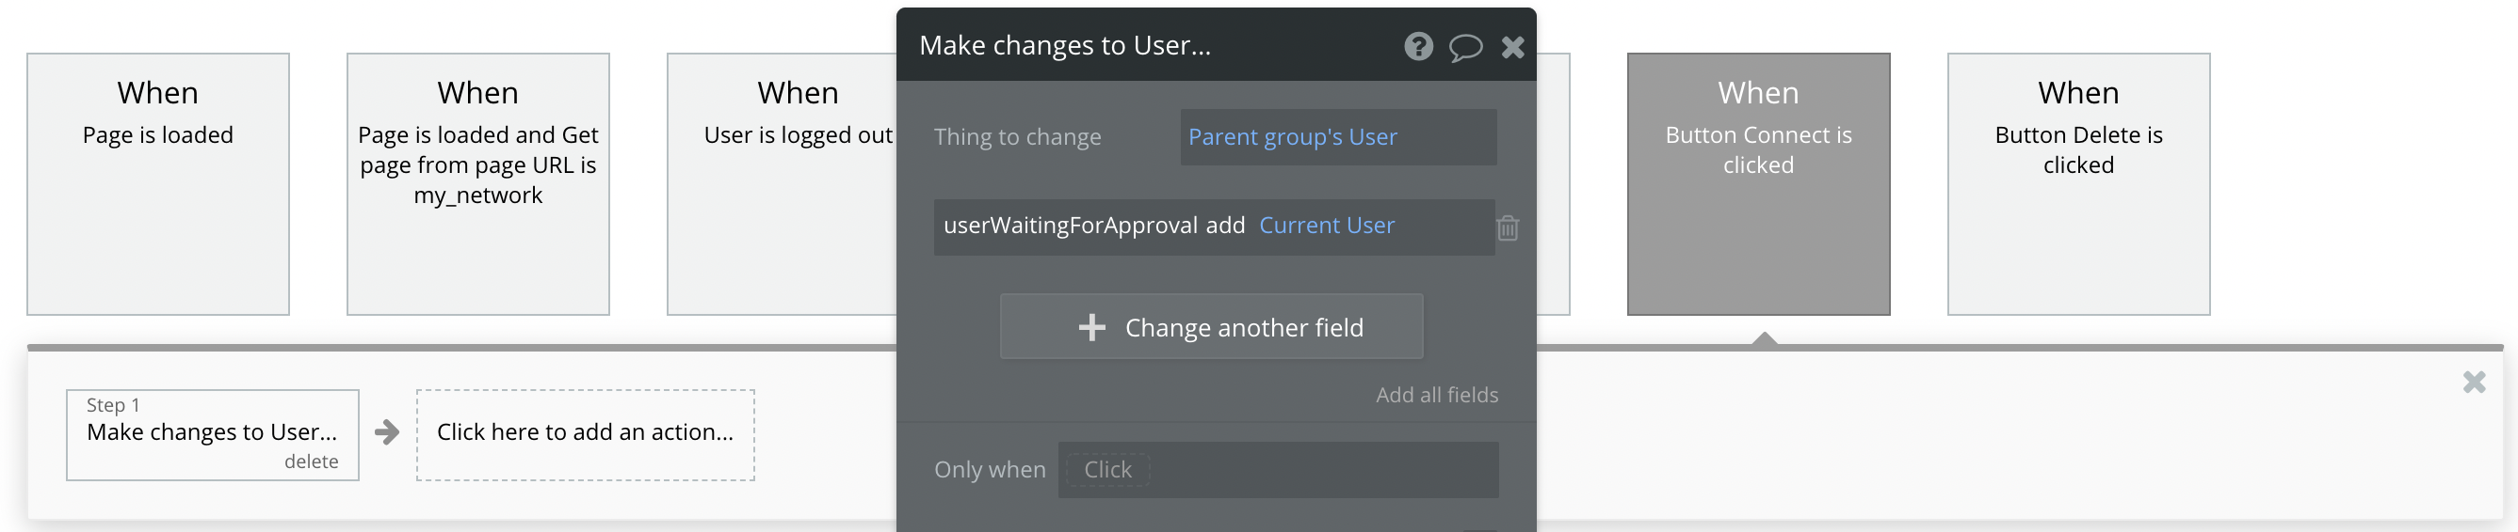Click delete link on Step 1
2518x532 pixels.
[x=311, y=462]
